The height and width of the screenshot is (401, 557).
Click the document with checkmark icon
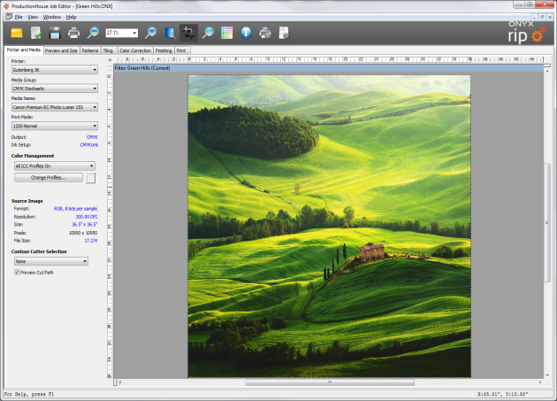click(x=35, y=33)
